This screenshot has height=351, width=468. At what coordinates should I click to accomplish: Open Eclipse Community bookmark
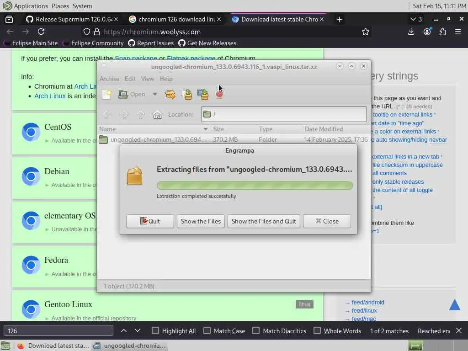tap(93, 43)
